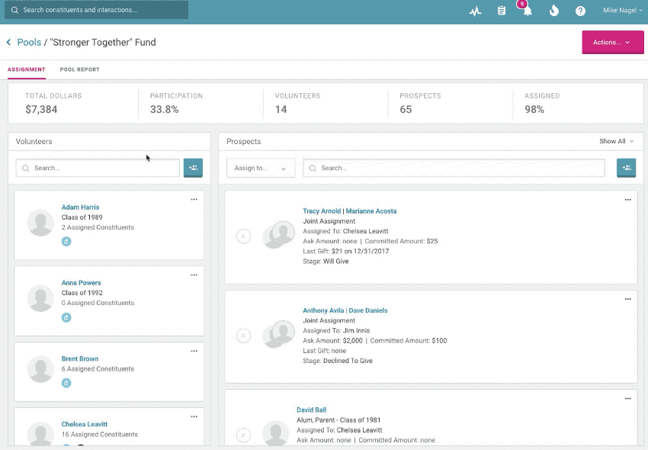648x450 pixels.
Task: Select the circle for Anthony Avila prospect
Action: pyautogui.click(x=243, y=336)
